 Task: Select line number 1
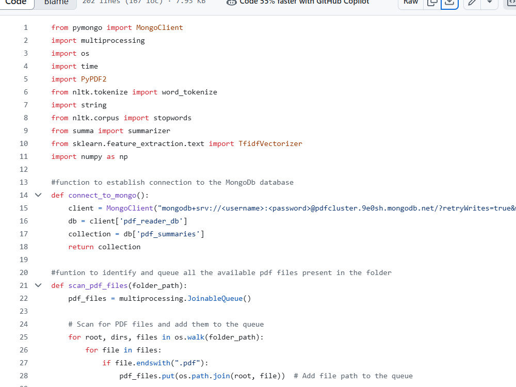point(26,28)
